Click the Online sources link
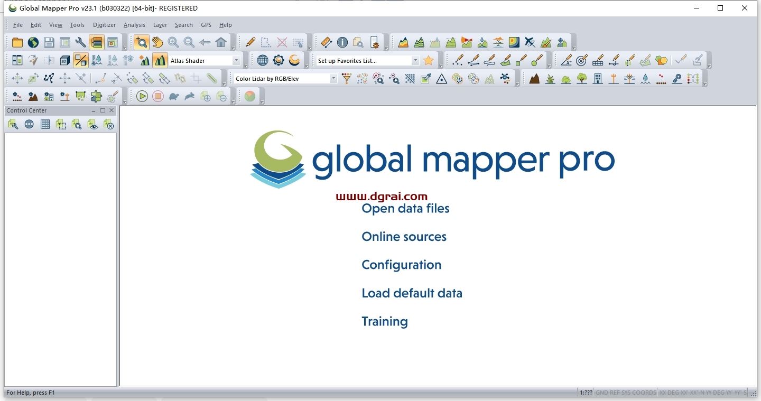This screenshot has height=401, width=761. (x=404, y=237)
